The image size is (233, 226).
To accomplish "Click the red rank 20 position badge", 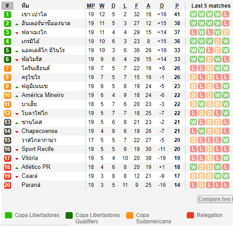I will [x=7, y=185].
